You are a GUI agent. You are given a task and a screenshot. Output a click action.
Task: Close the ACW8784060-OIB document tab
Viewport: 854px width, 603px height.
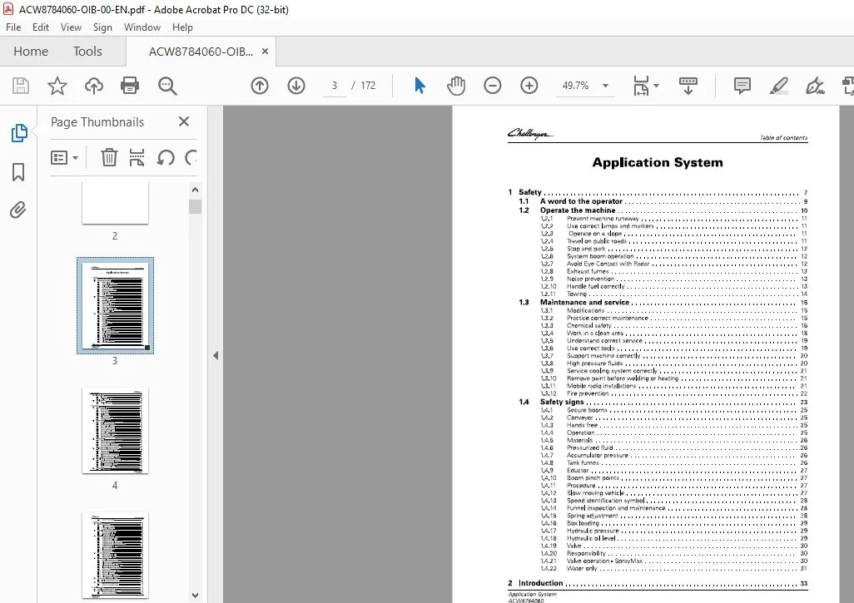[266, 52]
